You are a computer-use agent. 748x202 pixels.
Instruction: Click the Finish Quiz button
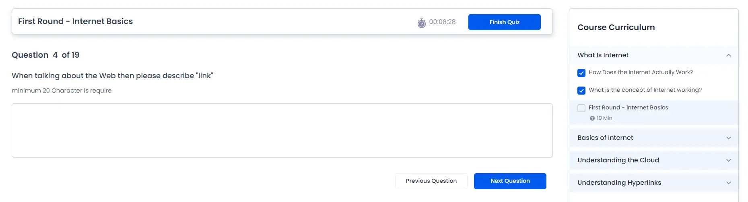(504, 22)
